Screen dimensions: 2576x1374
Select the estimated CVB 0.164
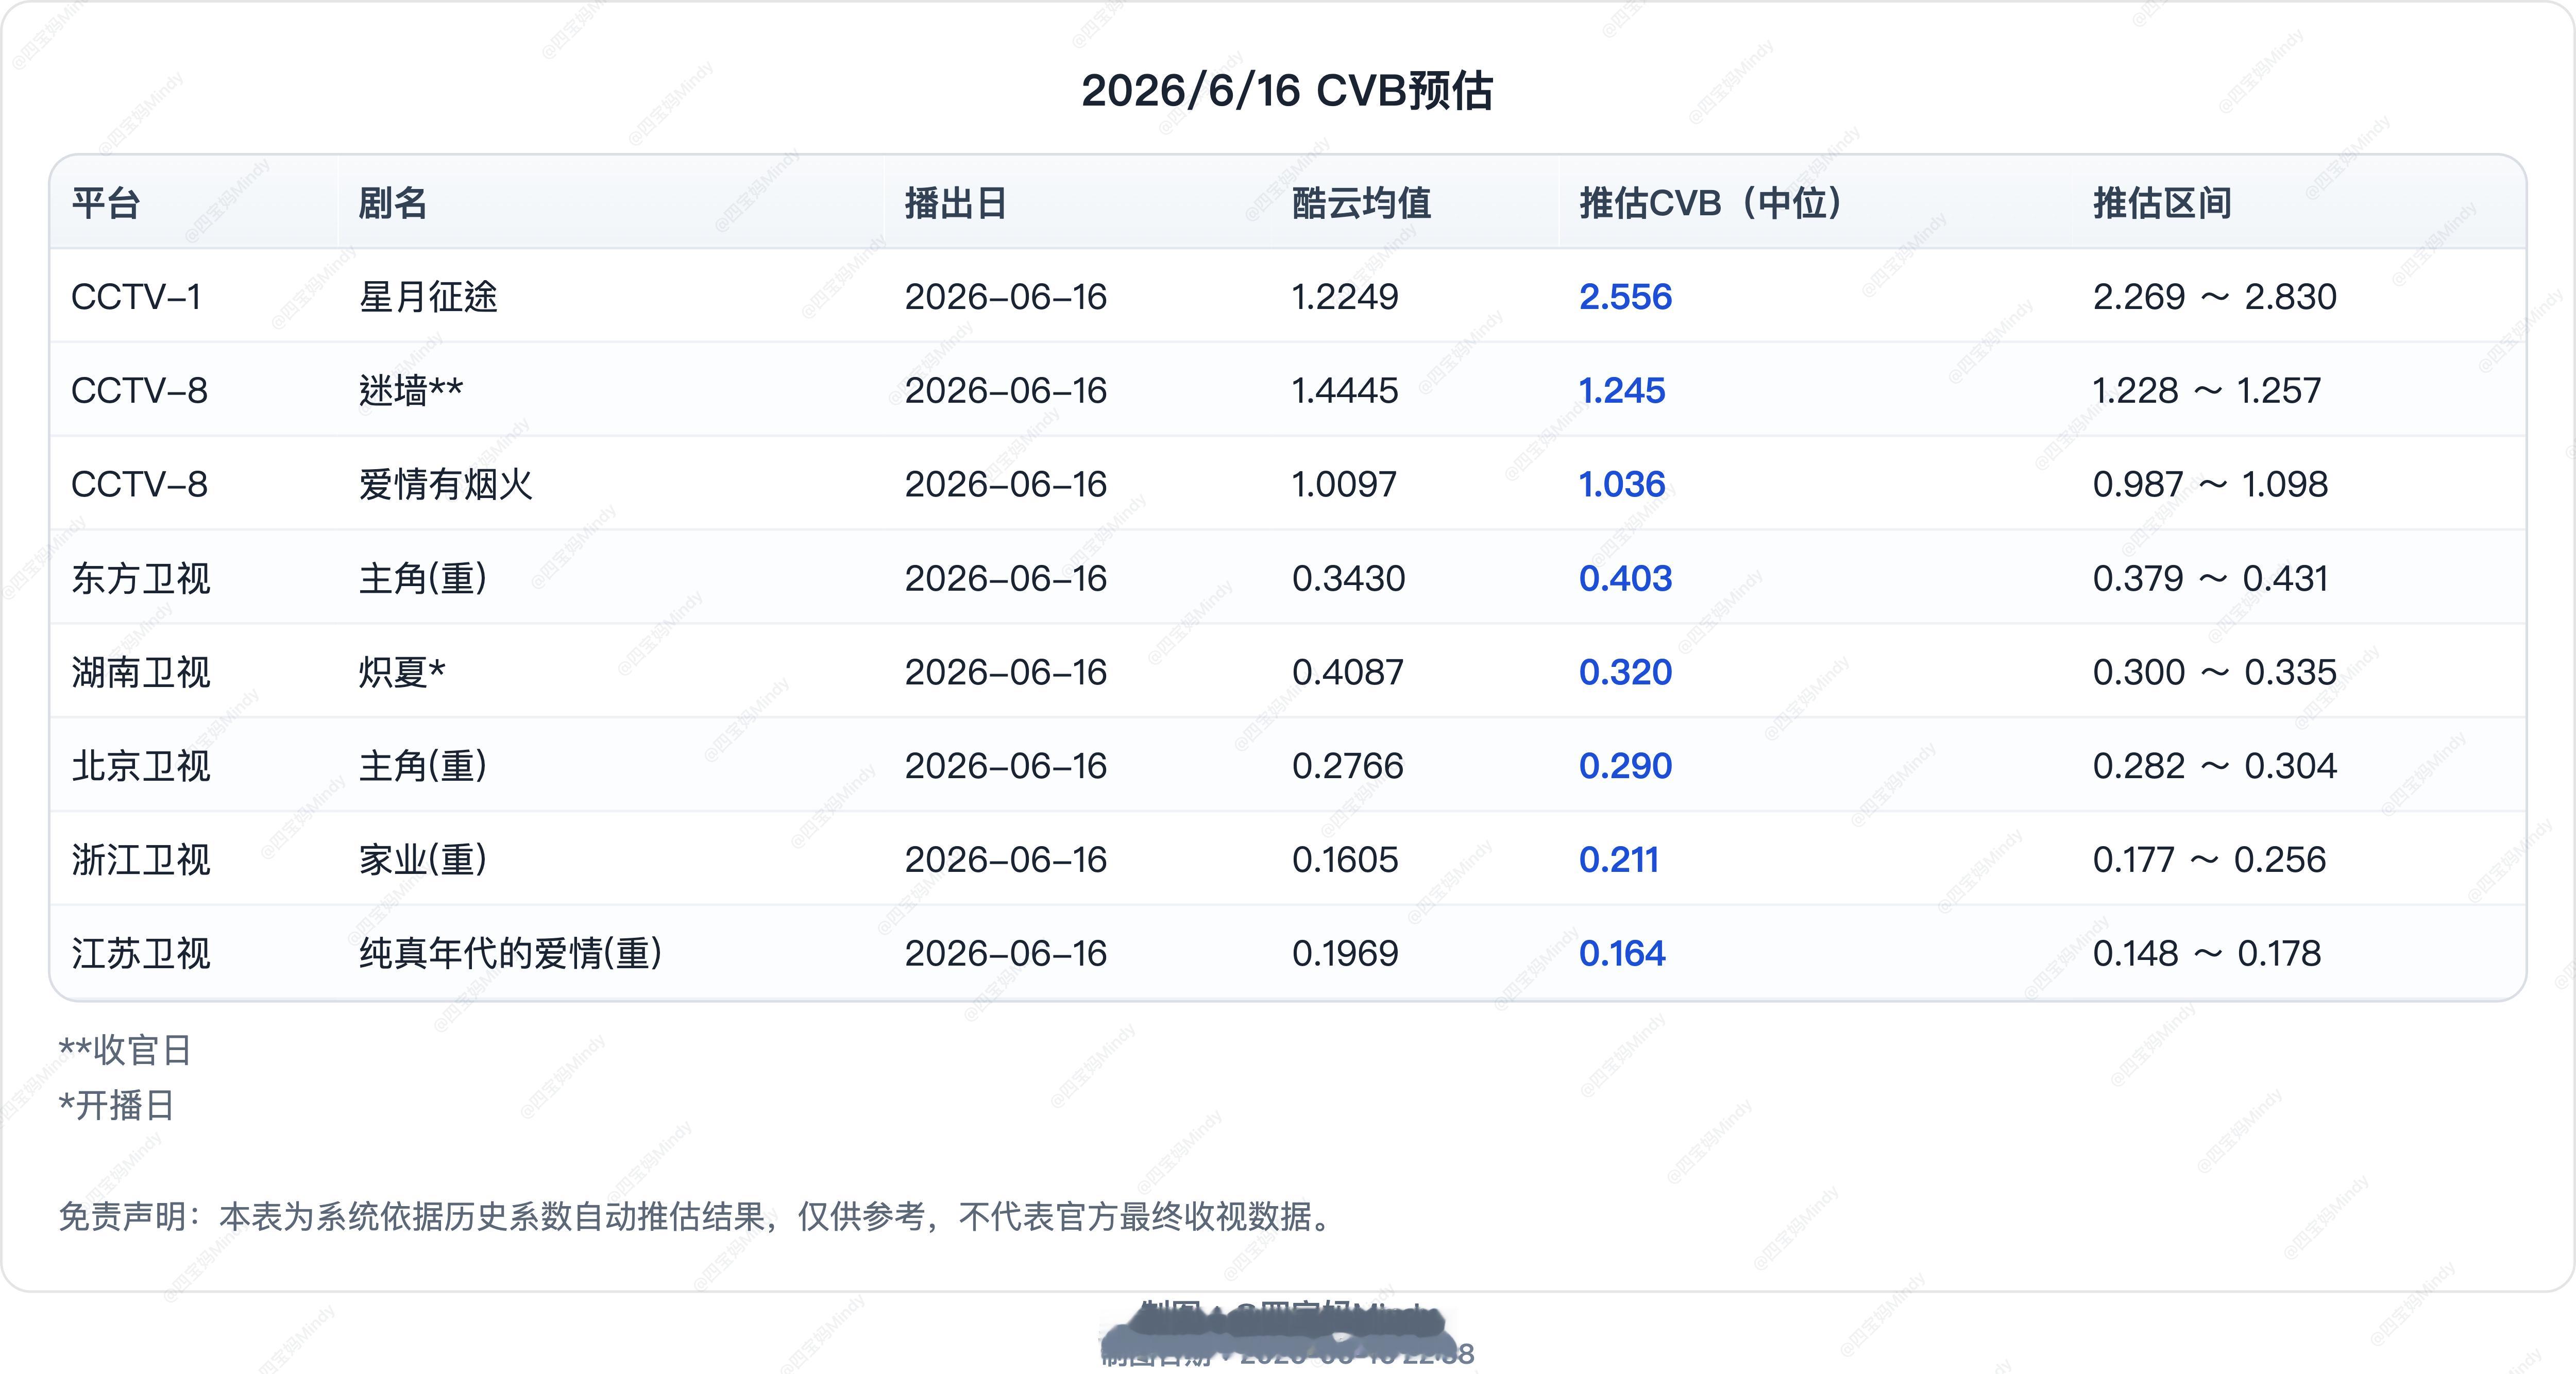coord(1622,954)
